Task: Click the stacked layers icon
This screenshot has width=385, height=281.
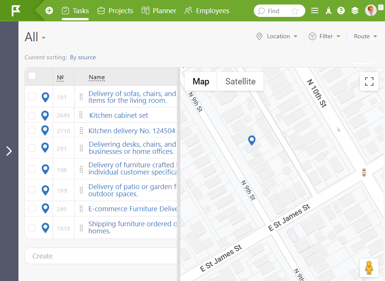Action: click(x=355, y=11)
